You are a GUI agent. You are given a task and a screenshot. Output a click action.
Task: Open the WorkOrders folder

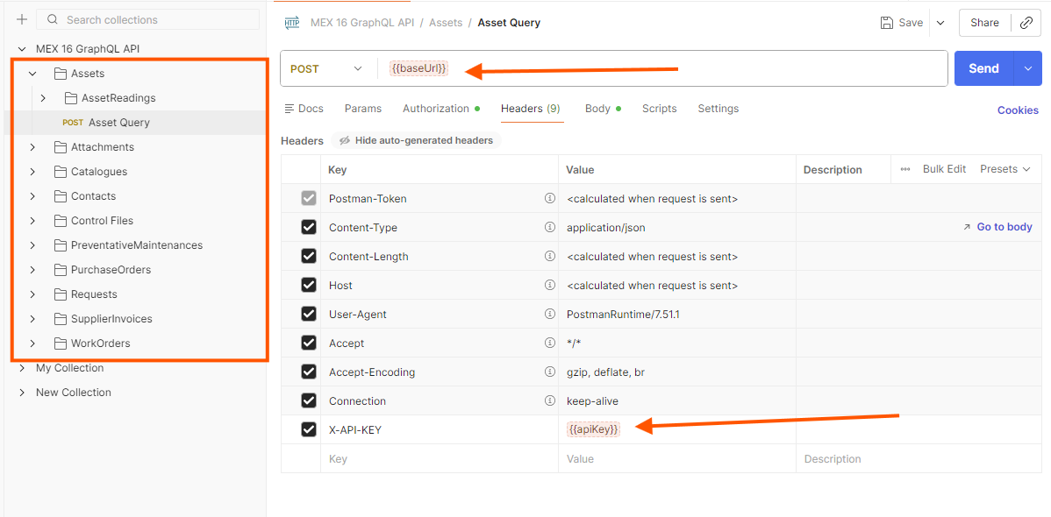100,343
